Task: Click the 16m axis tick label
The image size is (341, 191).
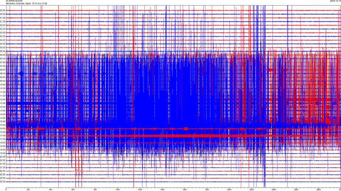Action: 185,190
